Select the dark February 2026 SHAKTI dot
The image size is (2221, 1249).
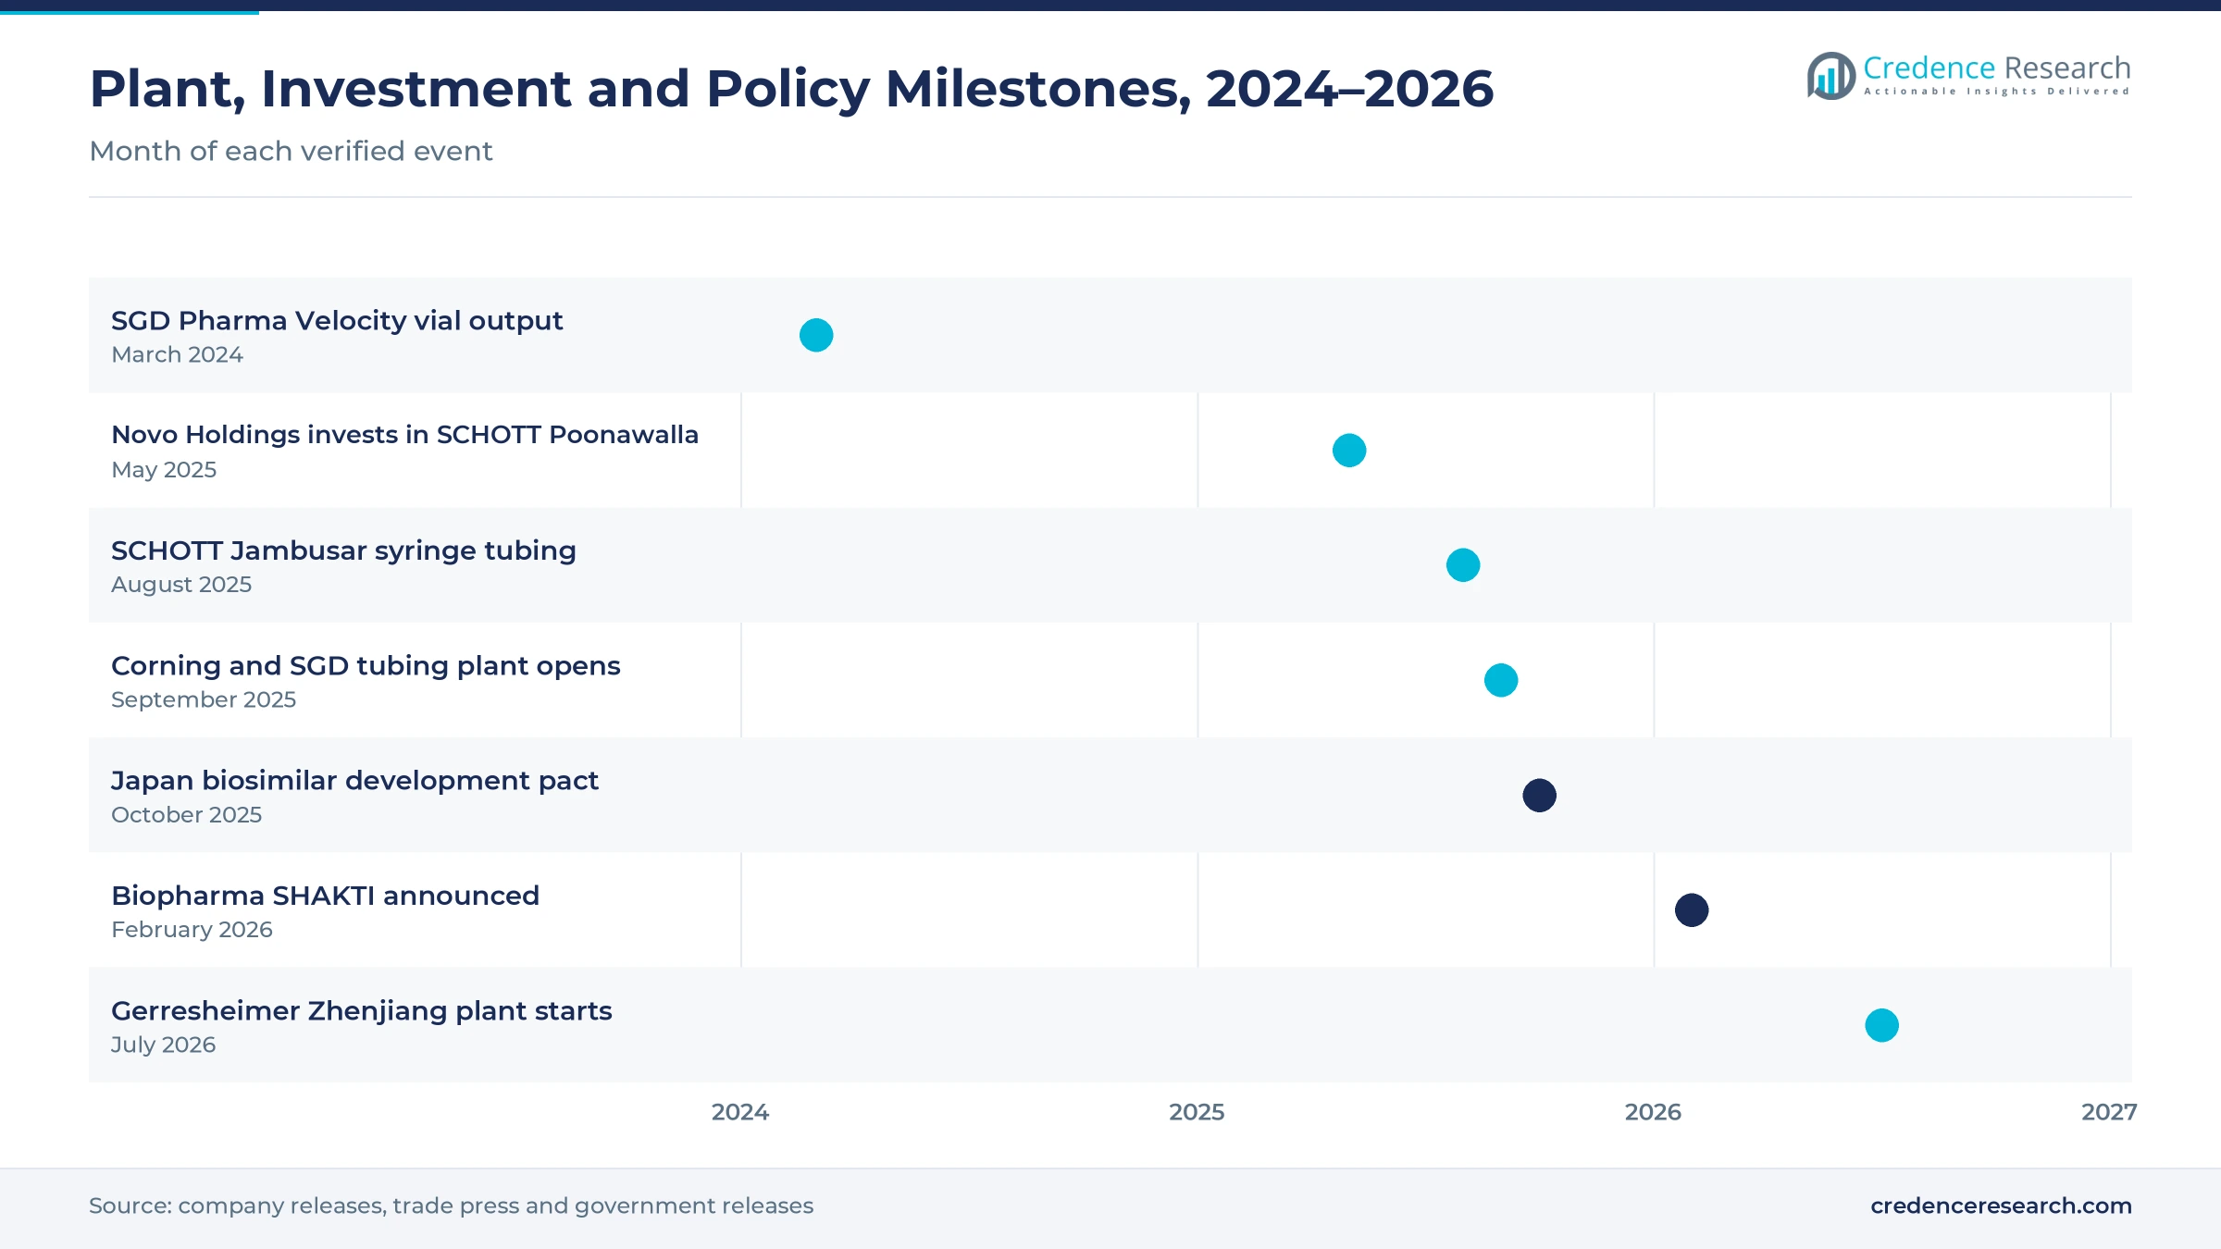1692,910
